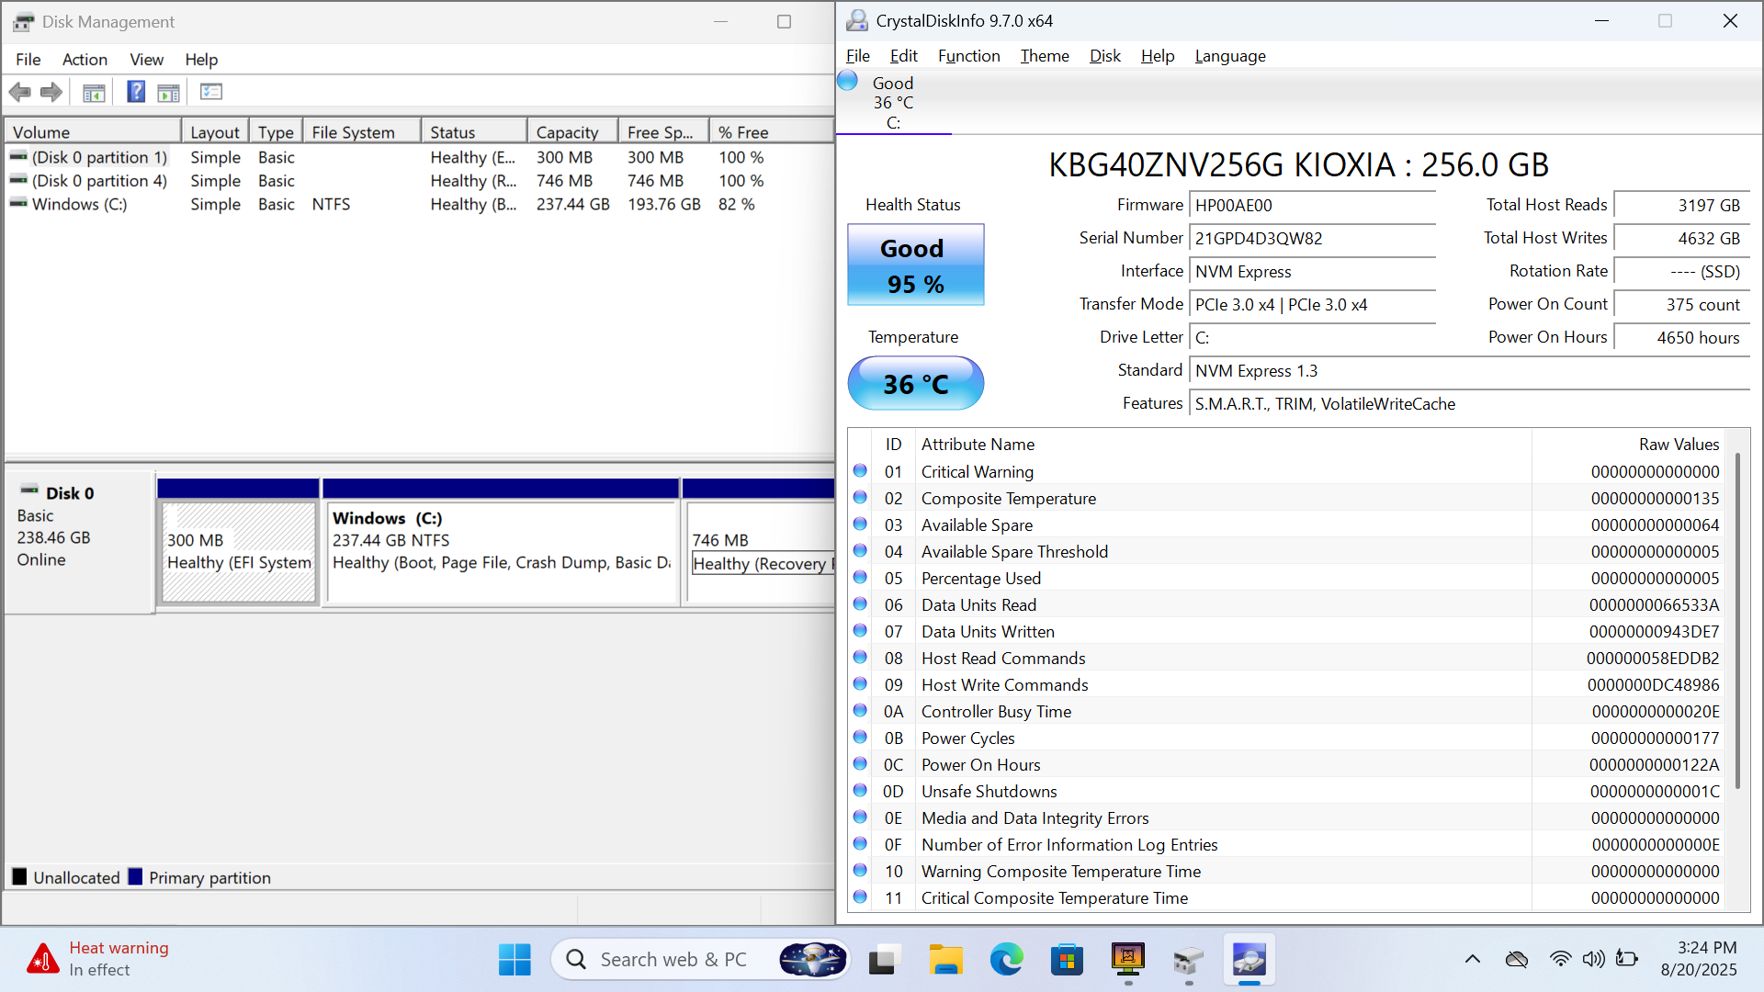
Task: Click Show/Hide Action Pane toolbar icon
Action: click(169, 92)
